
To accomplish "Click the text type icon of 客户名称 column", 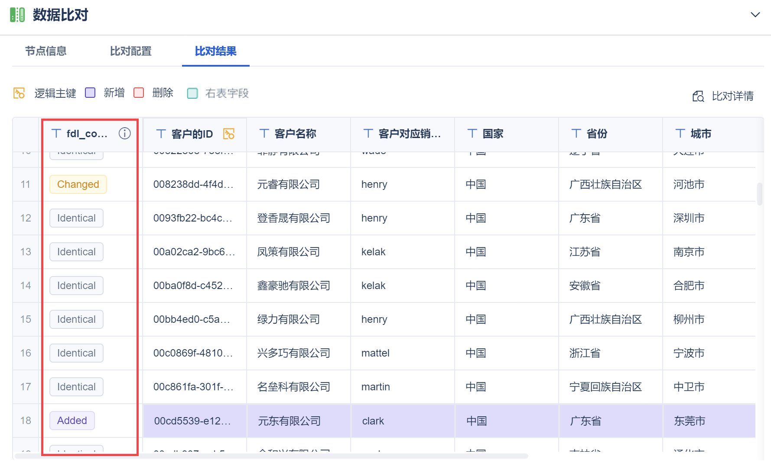I will [x=264, y=134].
